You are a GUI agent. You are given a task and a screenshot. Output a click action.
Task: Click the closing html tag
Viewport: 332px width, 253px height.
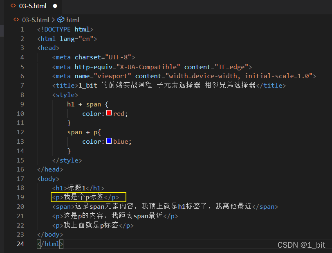click(x=50, y=244)
